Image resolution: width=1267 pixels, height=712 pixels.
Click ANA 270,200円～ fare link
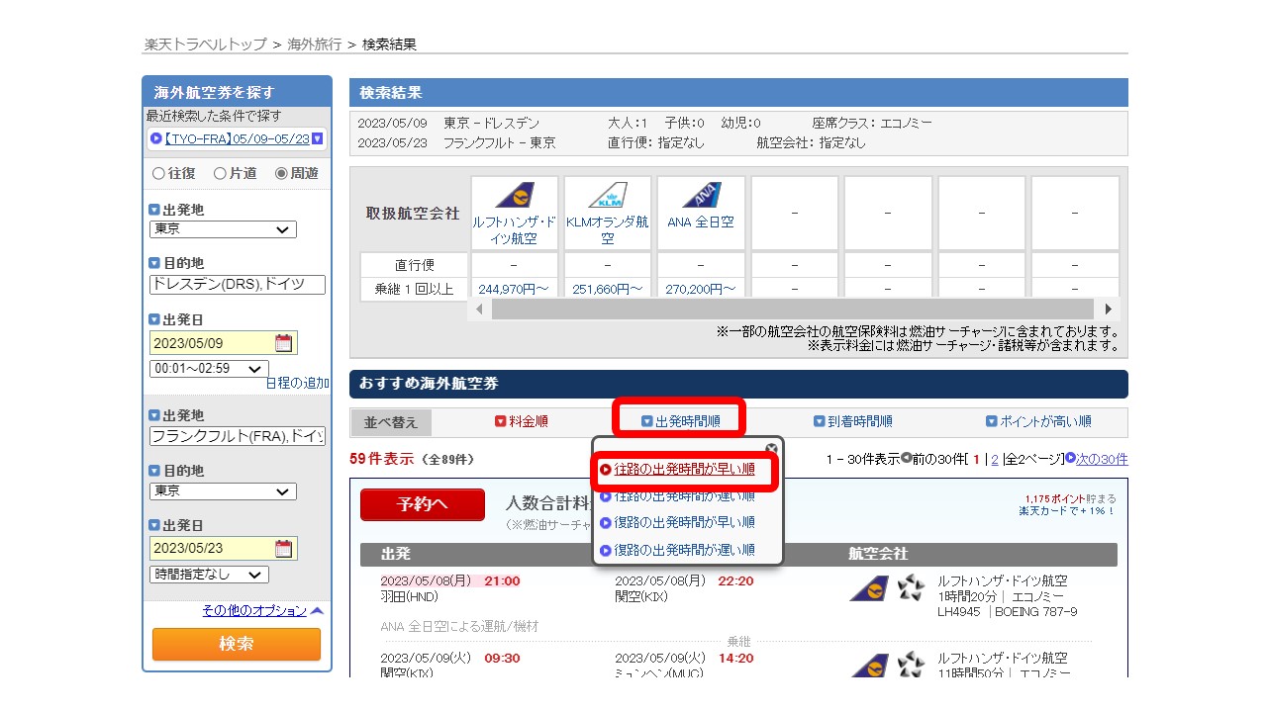coord(701,289)
